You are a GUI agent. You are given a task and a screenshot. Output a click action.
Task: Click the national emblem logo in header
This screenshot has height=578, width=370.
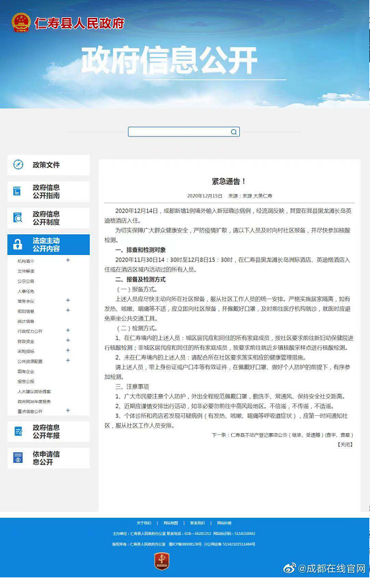pyautogui.click(x=21, y=23)
